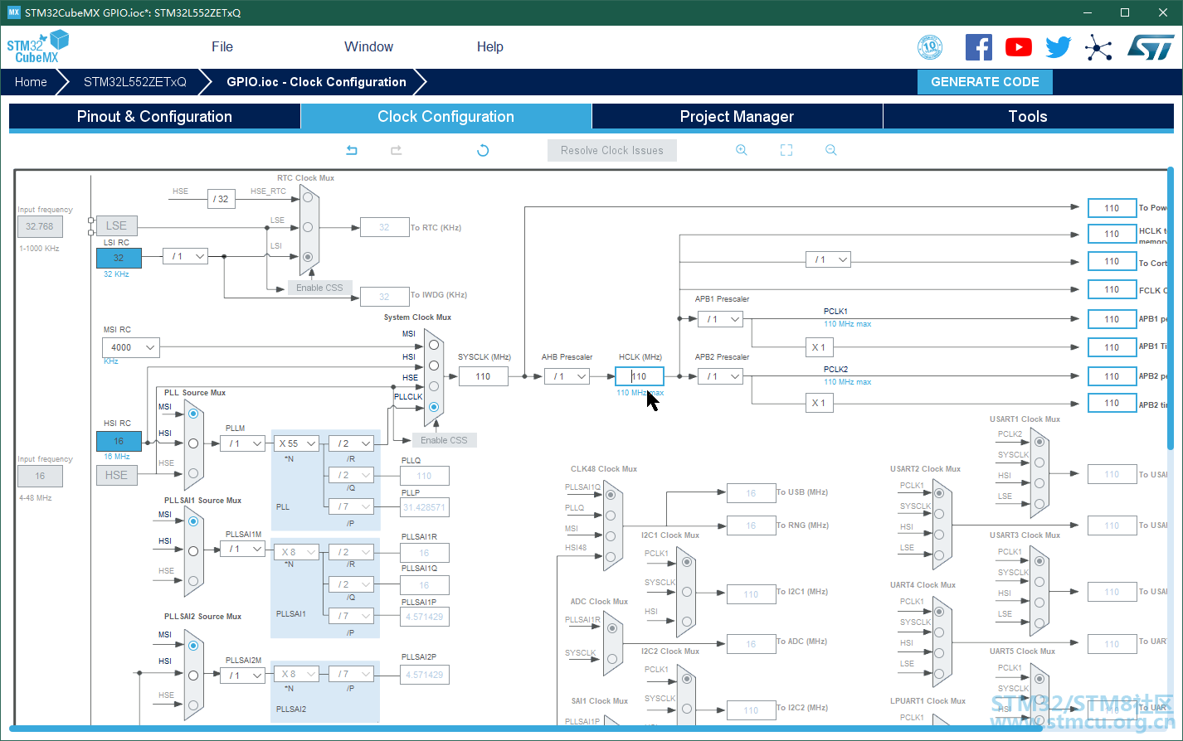Open the APB2 Prescaler dropdown
This screenshot has width=1183, height=741.
(720, 376)
